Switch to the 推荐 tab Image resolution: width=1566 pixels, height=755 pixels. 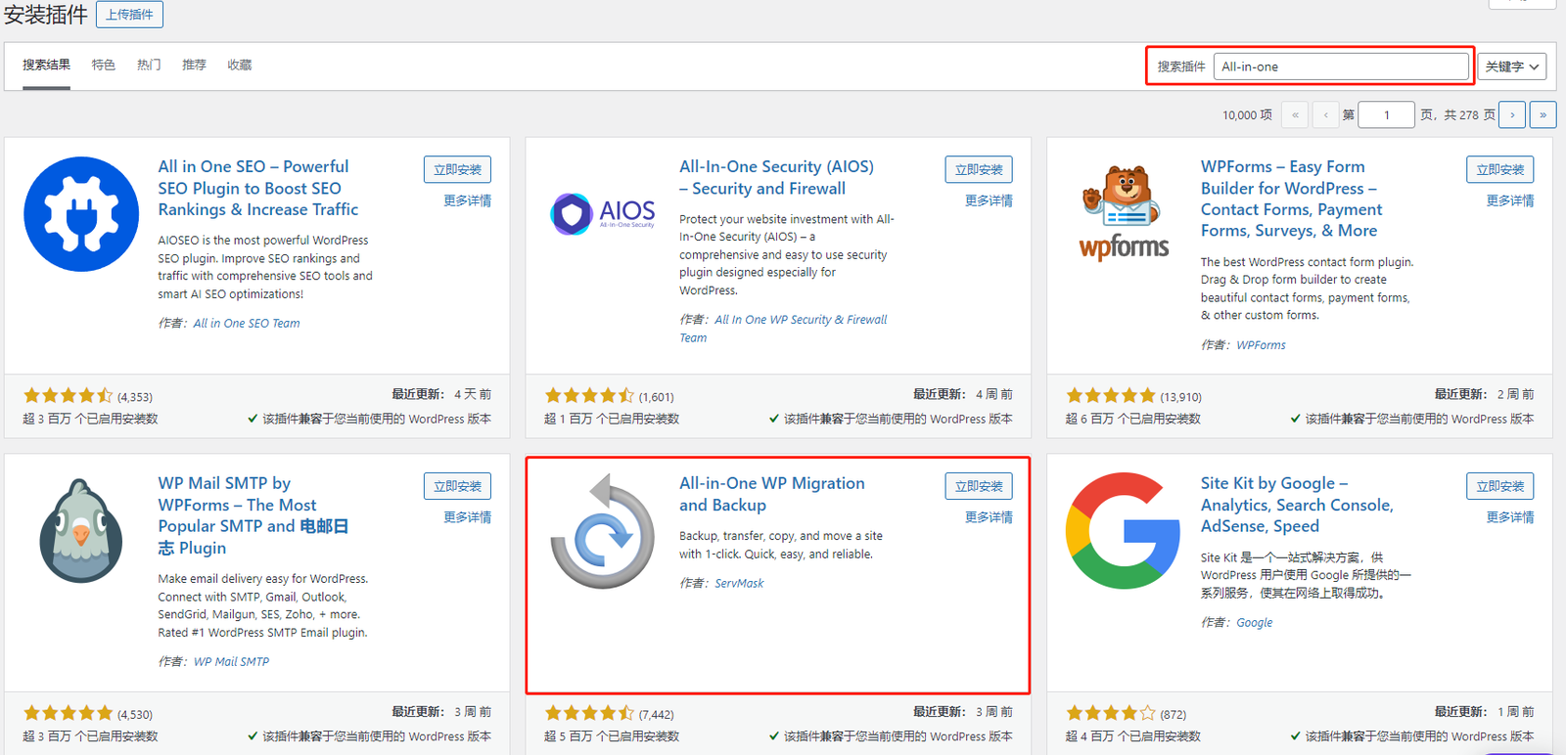click(x=194, y=65)
